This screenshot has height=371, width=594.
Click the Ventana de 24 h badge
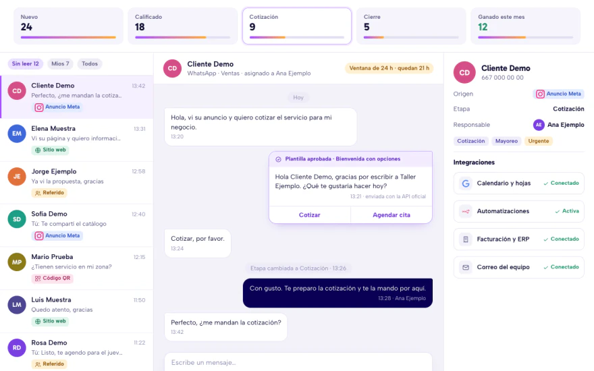click(389, 68)
